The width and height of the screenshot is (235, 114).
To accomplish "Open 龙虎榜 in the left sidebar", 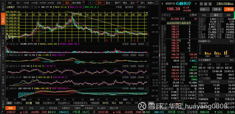I will [3, 104].
